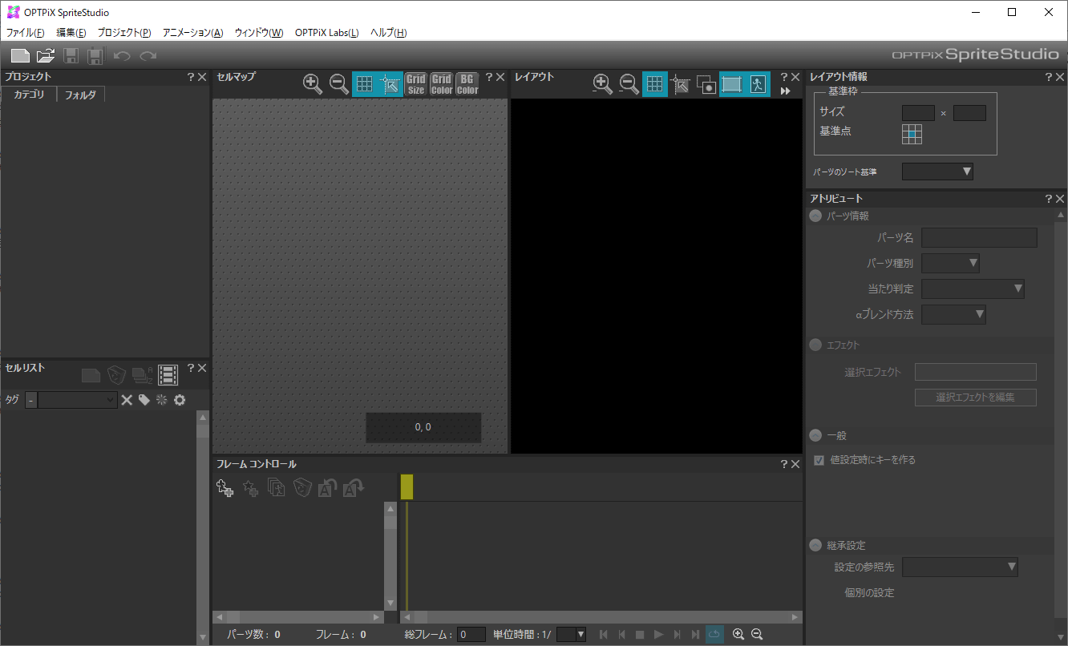Viewport: 1068px width, 646px height.
Task: Click the add star part icon
Action: pos(251,487)
